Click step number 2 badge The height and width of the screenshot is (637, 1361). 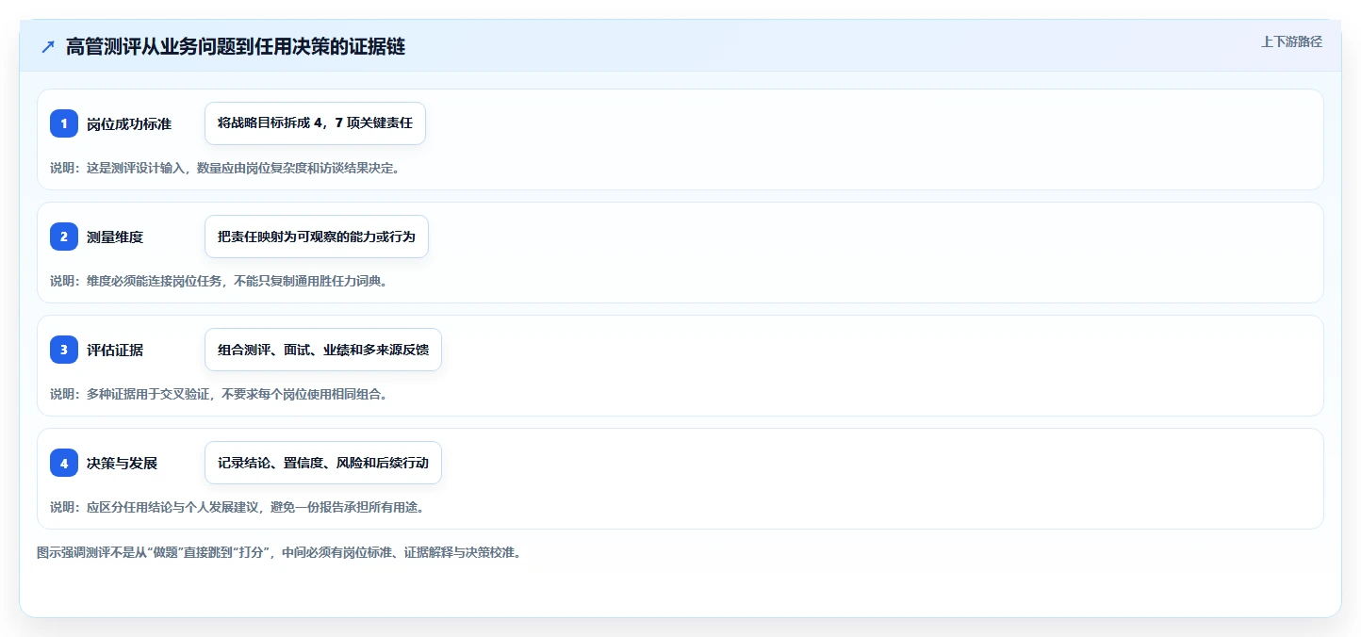(x=64, y=237)
